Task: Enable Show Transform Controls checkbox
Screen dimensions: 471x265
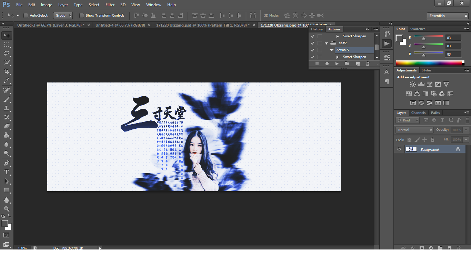Action: (82, 16)
